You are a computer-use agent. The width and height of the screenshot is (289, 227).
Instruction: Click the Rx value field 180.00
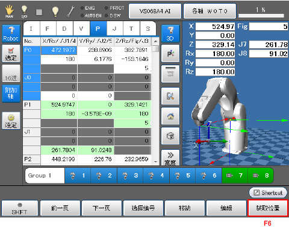(x=215, y=54)
